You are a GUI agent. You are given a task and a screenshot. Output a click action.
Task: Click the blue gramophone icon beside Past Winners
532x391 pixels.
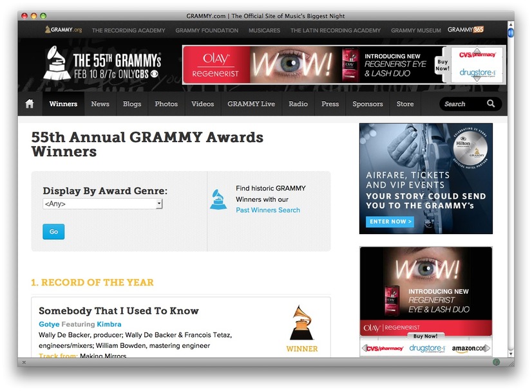(x=218, y=199)
